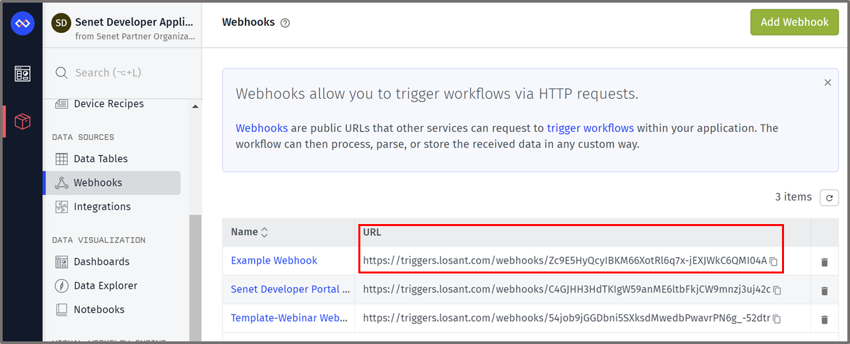Click the sidebar scrollbar thumb

(x=195, y=277)
